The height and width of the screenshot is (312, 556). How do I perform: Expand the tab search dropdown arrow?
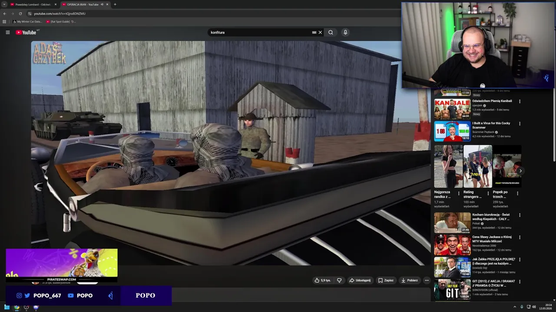(x=4, y=4)
